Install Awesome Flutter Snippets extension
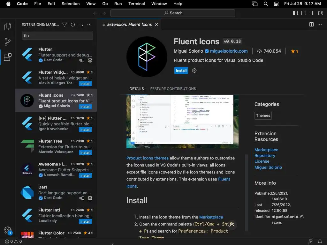Screen dimensions: 327x245 click(x=85, y=175)
